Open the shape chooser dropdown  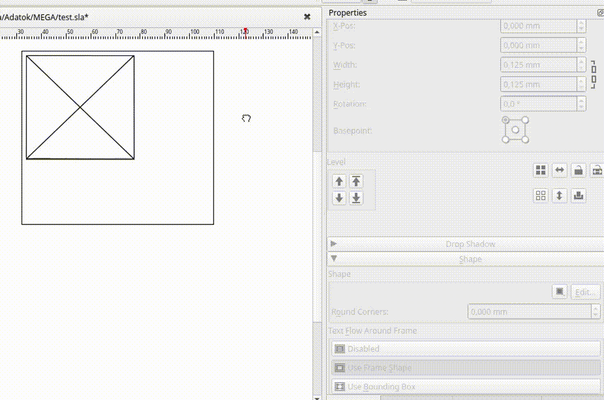[x=560, y=292]
